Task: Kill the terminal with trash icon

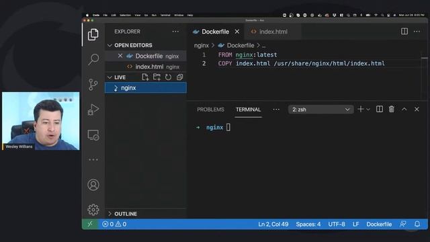Action: point(392,109)
